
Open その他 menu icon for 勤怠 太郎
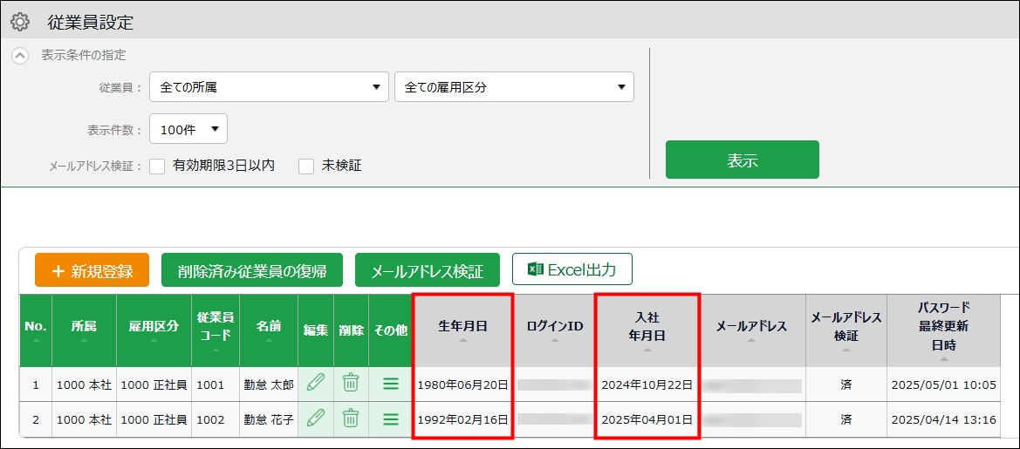(x=390, y=384)
